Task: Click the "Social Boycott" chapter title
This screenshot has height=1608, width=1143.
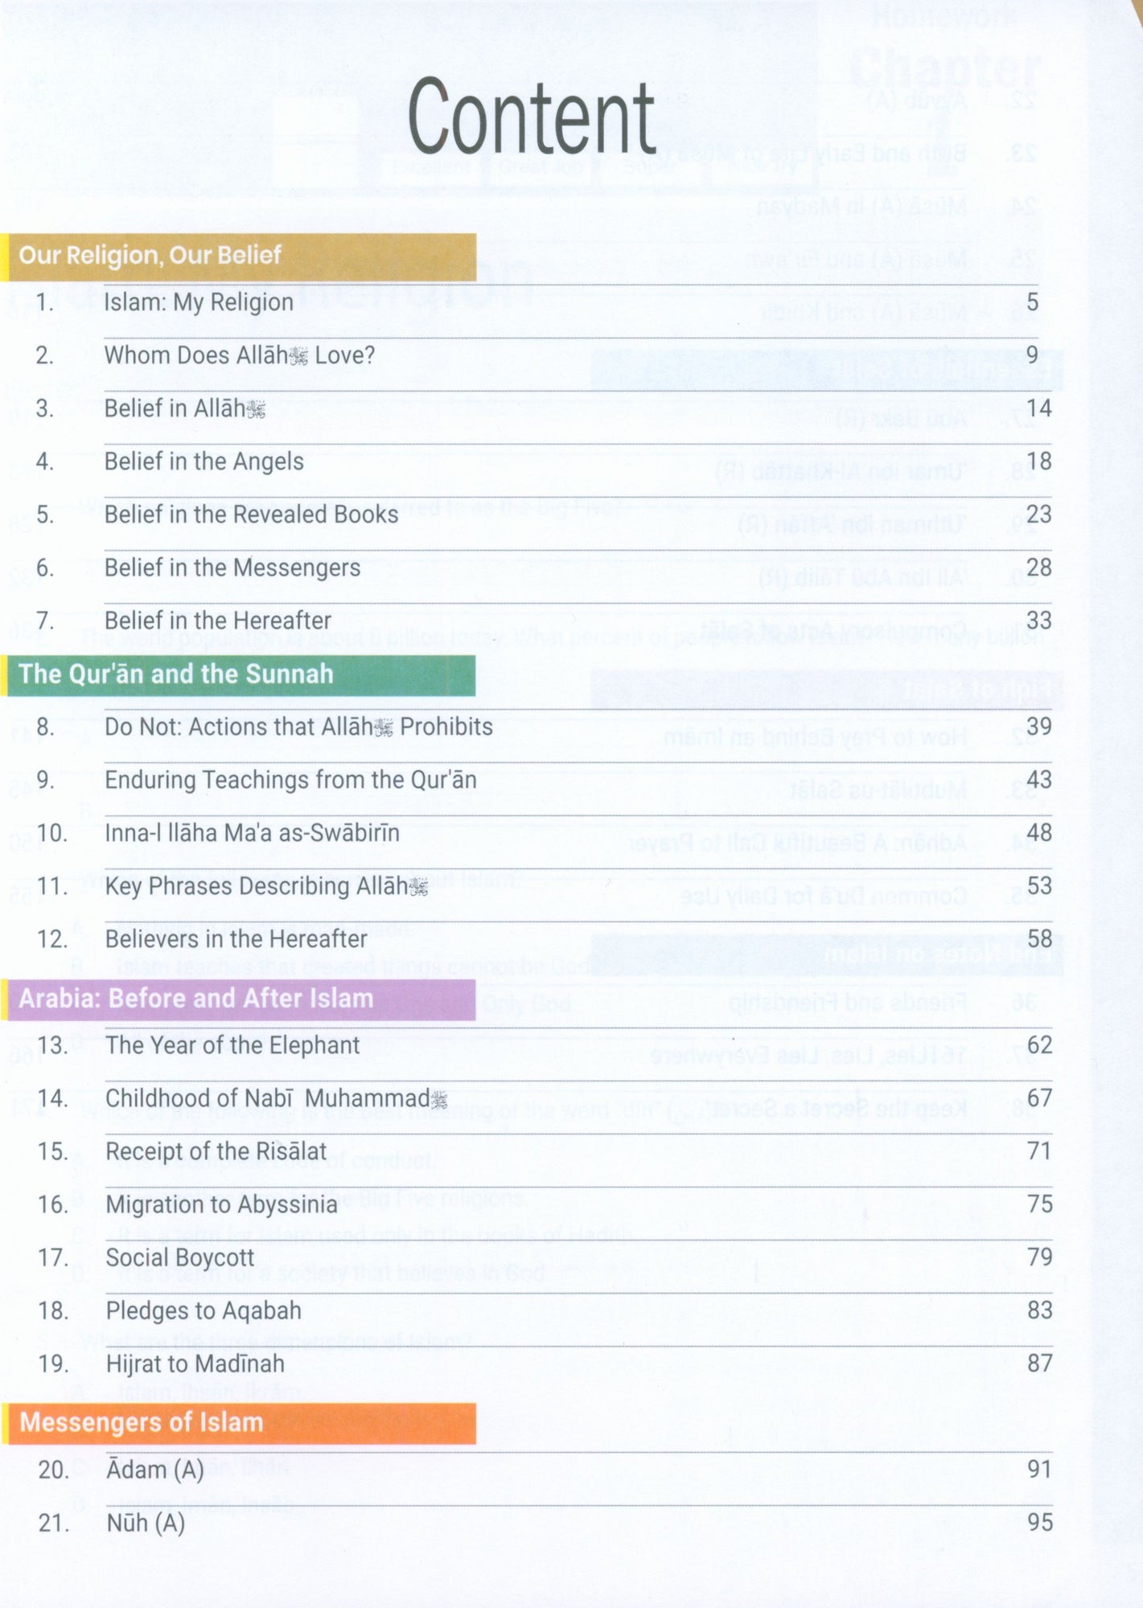Action: click(179, 1257)
